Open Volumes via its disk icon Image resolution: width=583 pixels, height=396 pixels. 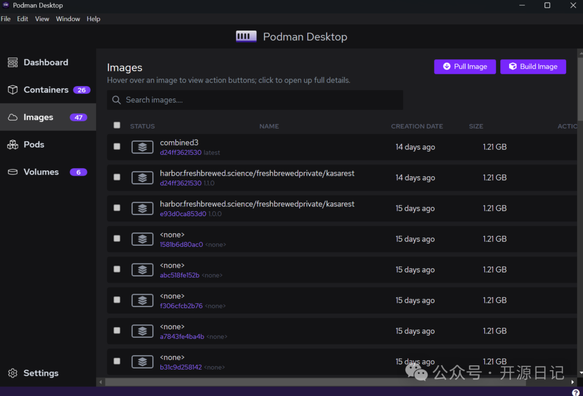(12, 172)
